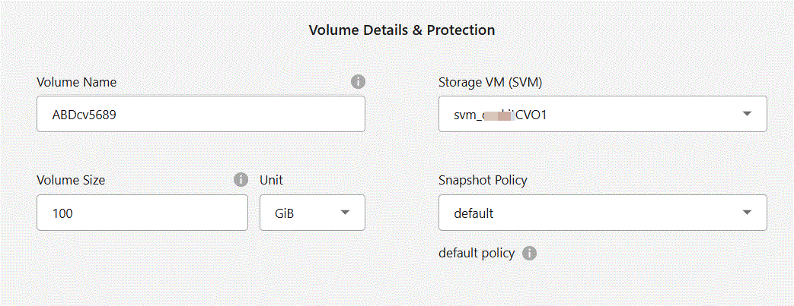Click the Volume Size field label

pyautogui.click(x=71, y=180)
